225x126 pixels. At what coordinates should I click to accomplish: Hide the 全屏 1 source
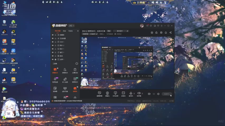pos(53,59)
